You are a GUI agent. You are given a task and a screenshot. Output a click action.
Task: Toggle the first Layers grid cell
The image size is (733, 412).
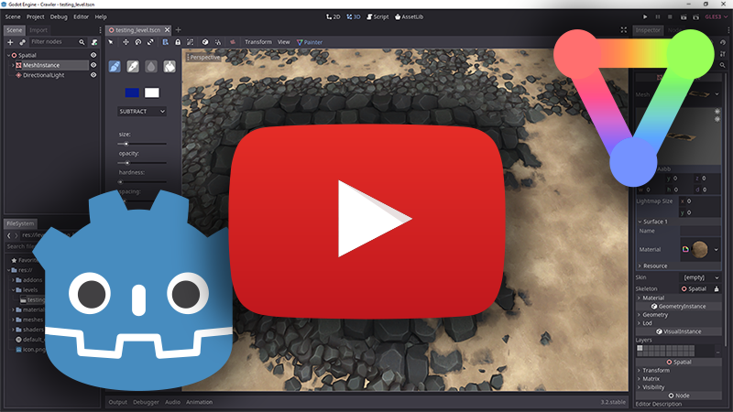[x=640, y=348]
